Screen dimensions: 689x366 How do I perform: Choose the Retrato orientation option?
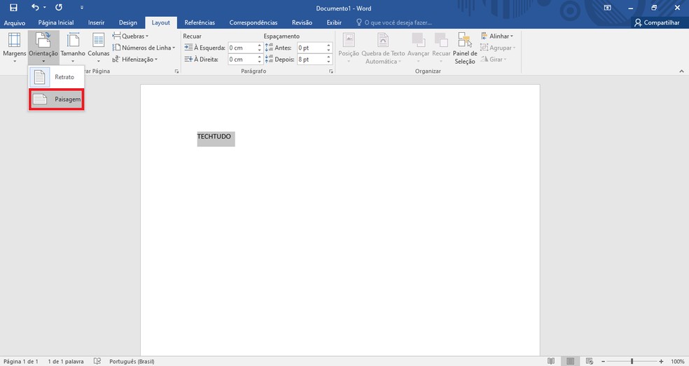pos(56,77)
